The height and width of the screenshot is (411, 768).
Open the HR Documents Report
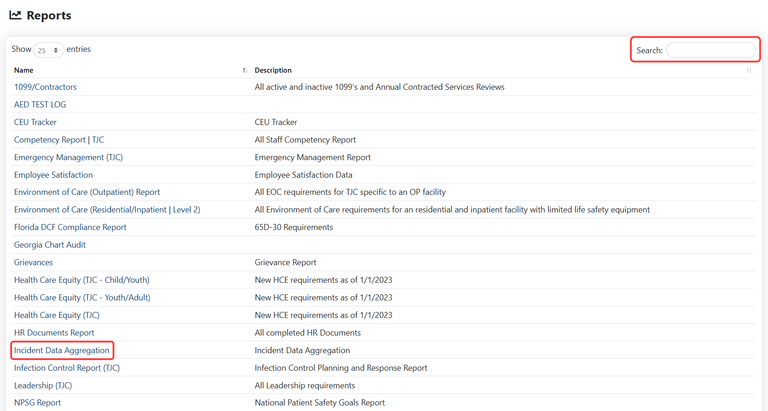pyautogui.click(x=54, y=333)
